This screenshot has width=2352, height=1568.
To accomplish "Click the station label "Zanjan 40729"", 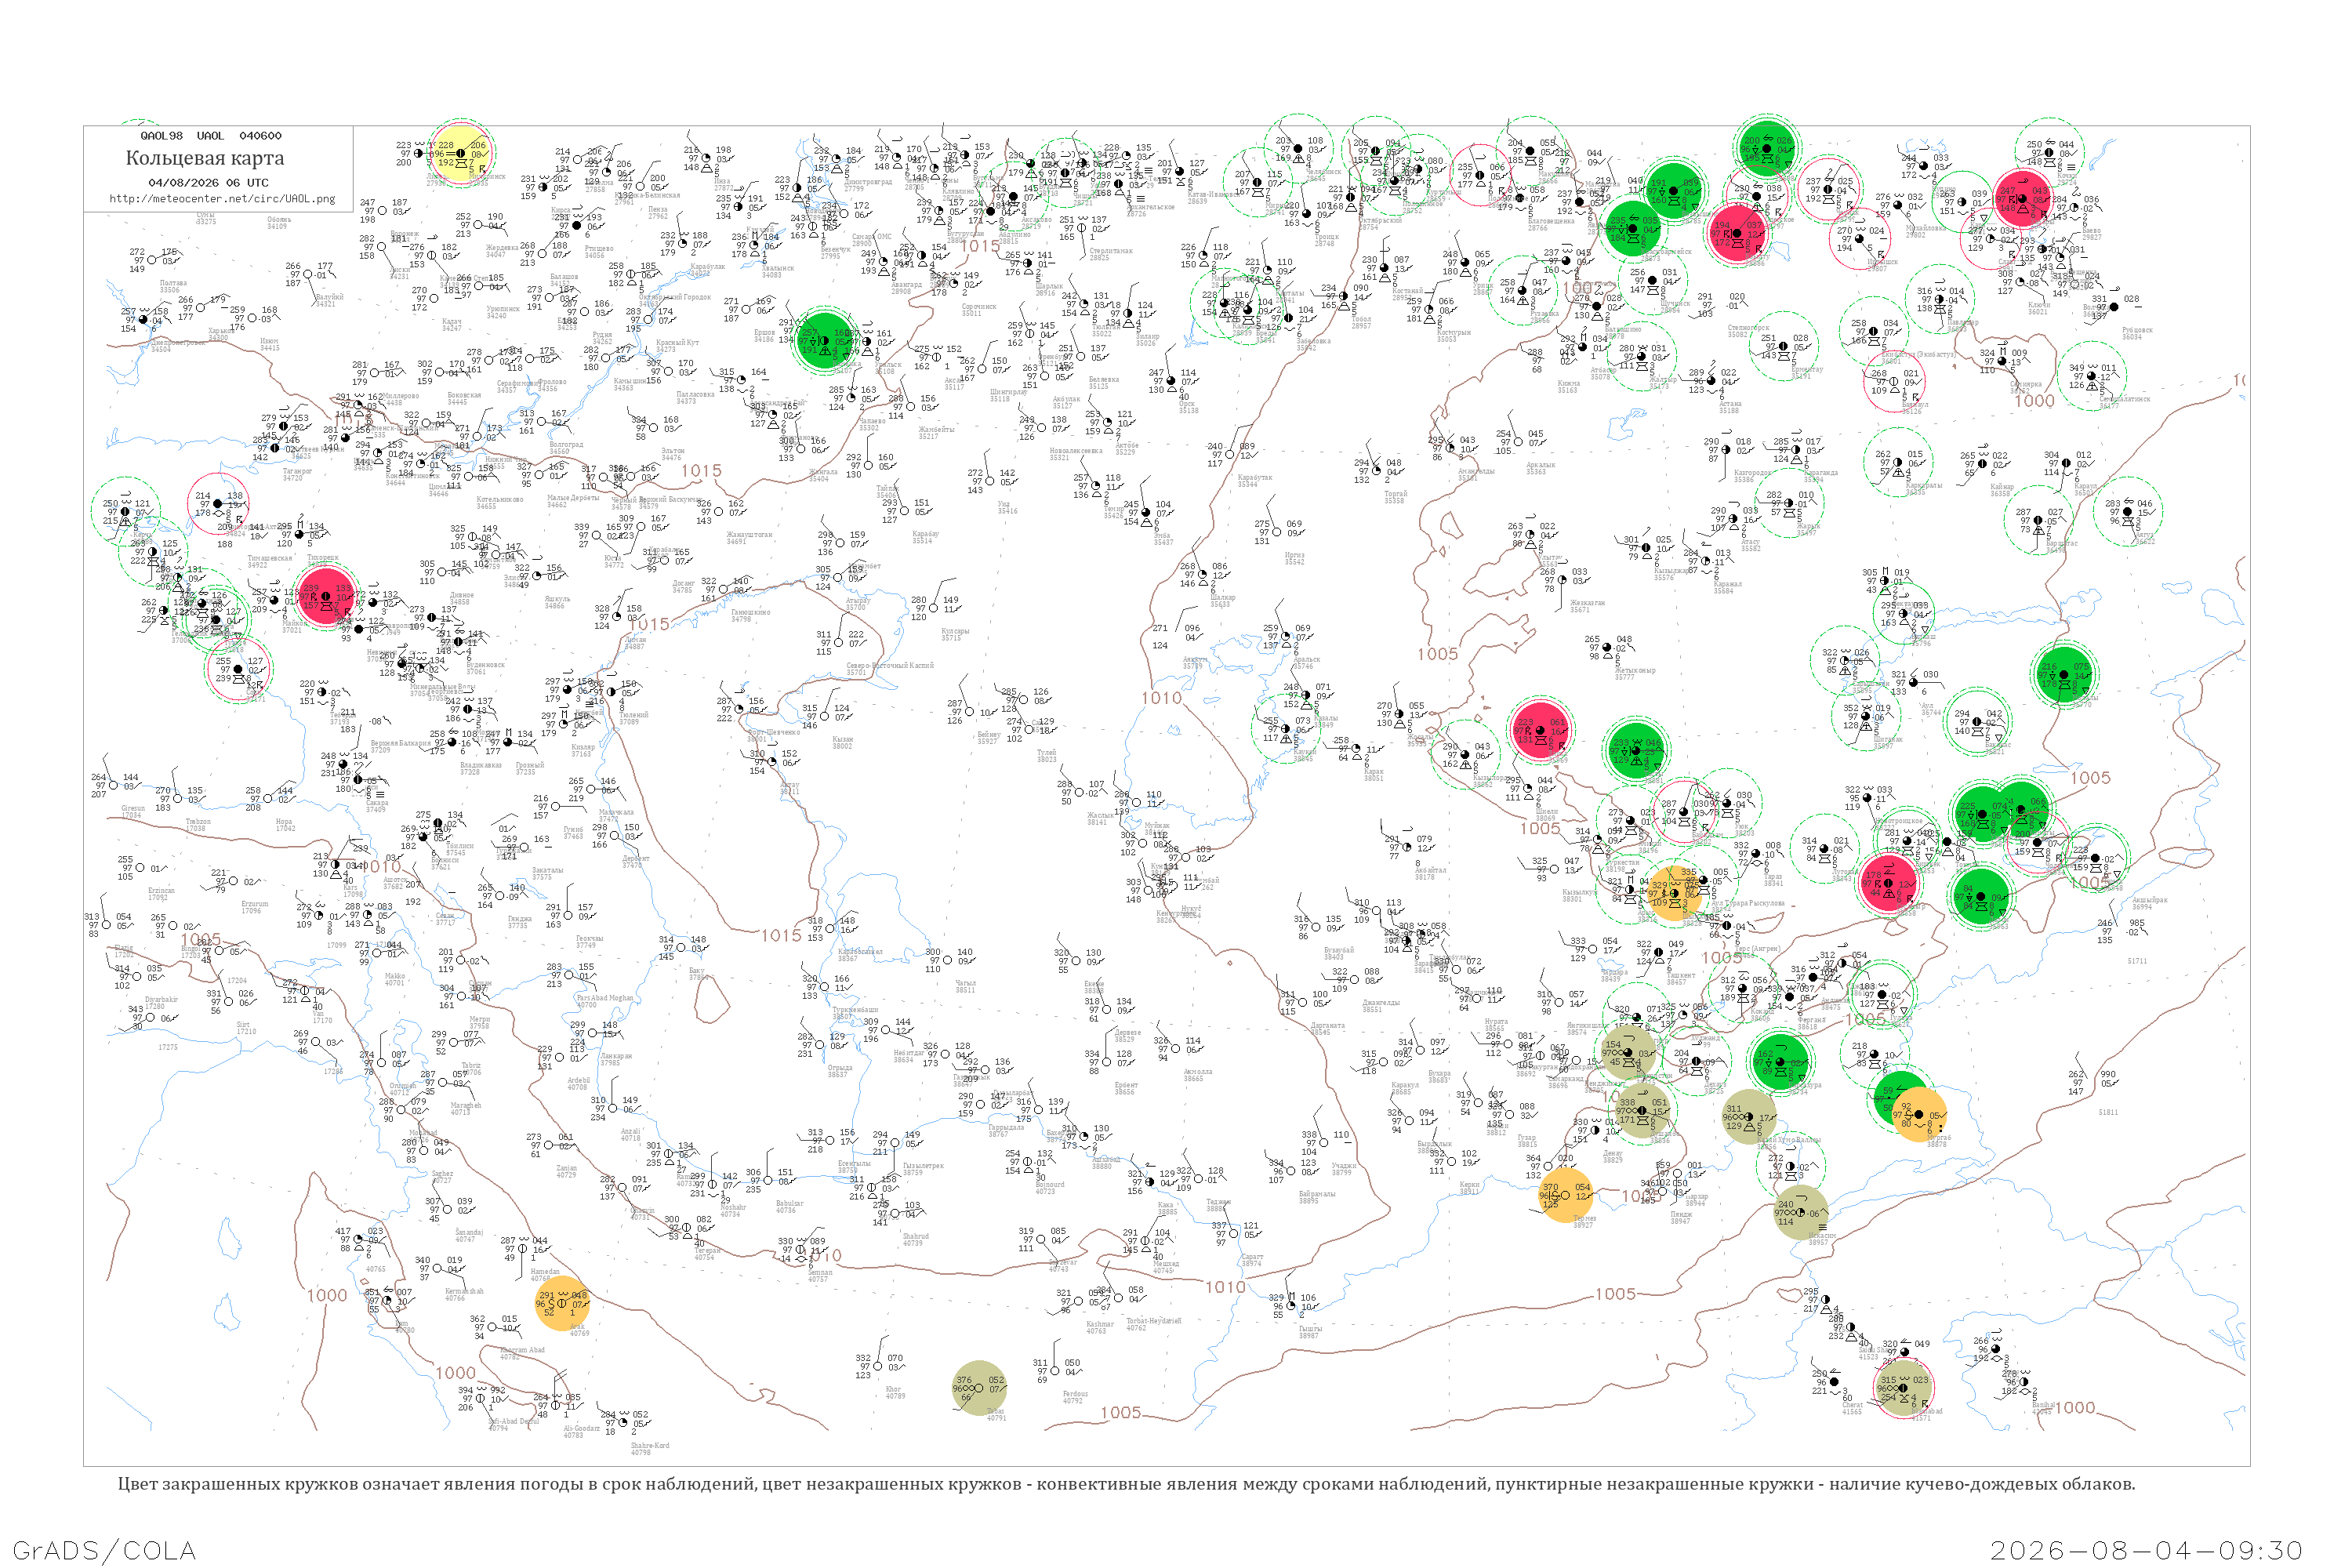I will pos(566,1171).
